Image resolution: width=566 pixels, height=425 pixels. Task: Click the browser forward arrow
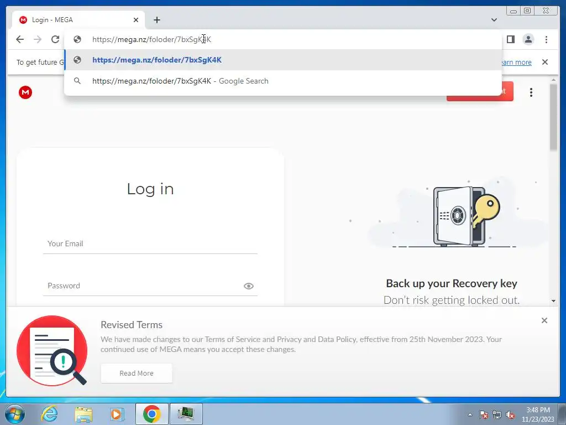[38, 39]
